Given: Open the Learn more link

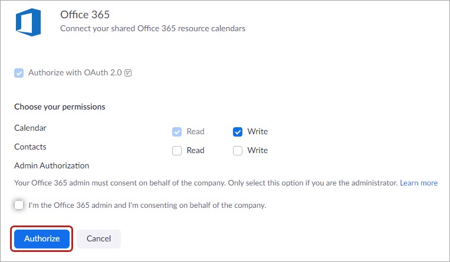Looking at the screenshot, I should [x=419, y=183].
